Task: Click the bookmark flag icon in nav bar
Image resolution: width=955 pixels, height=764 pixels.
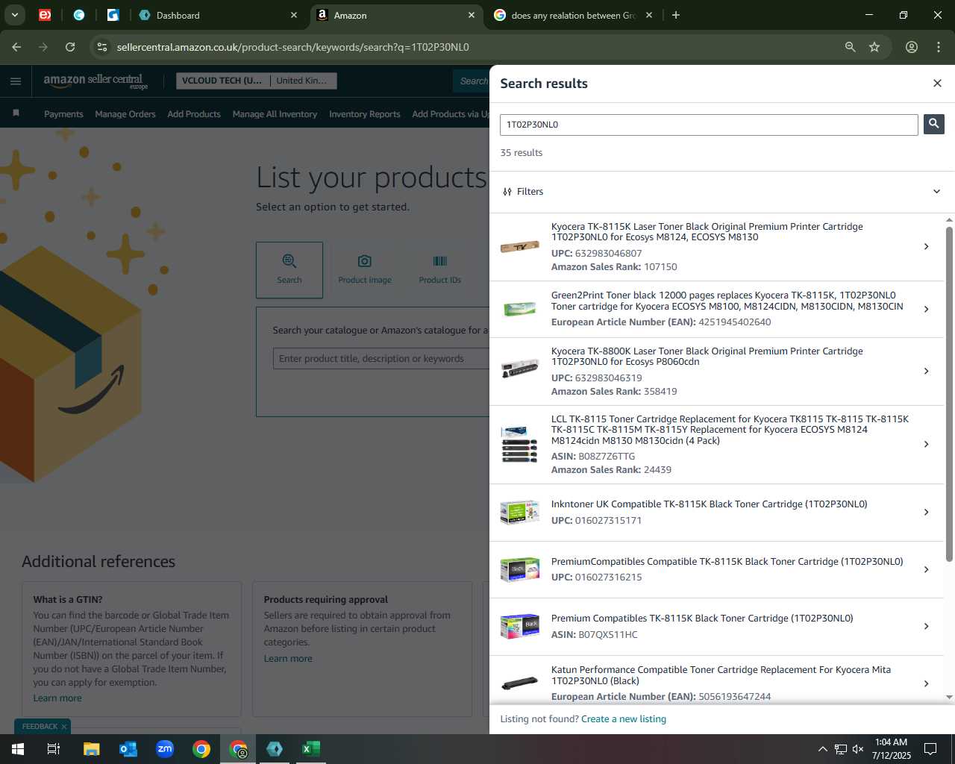Action: [16, 113]
